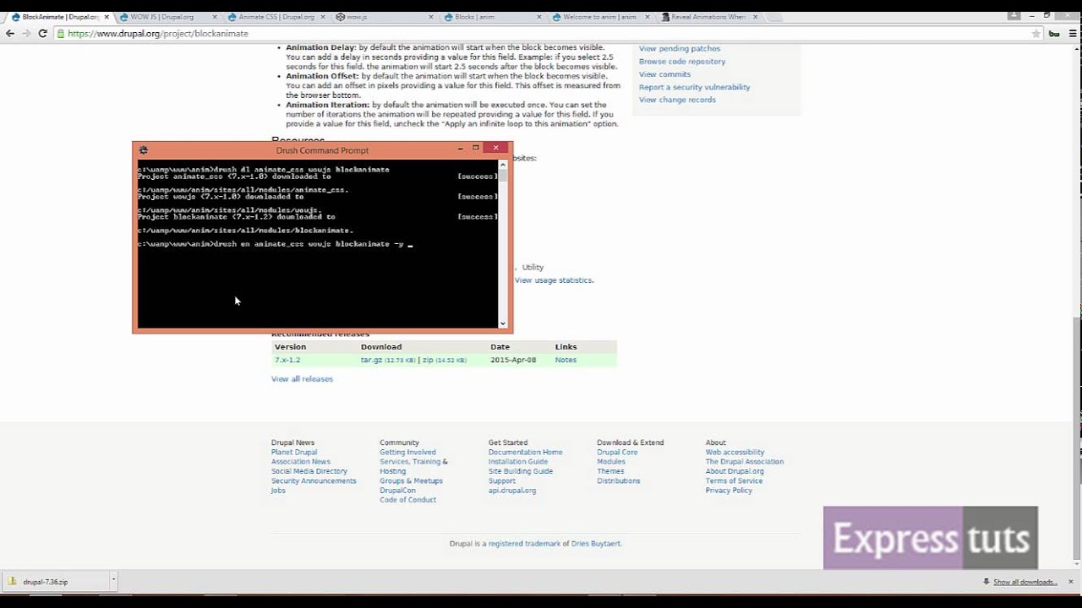Close the wow.js tab
The height and width of the screenshot is (608, 1082).
click(x=430, y=17)
